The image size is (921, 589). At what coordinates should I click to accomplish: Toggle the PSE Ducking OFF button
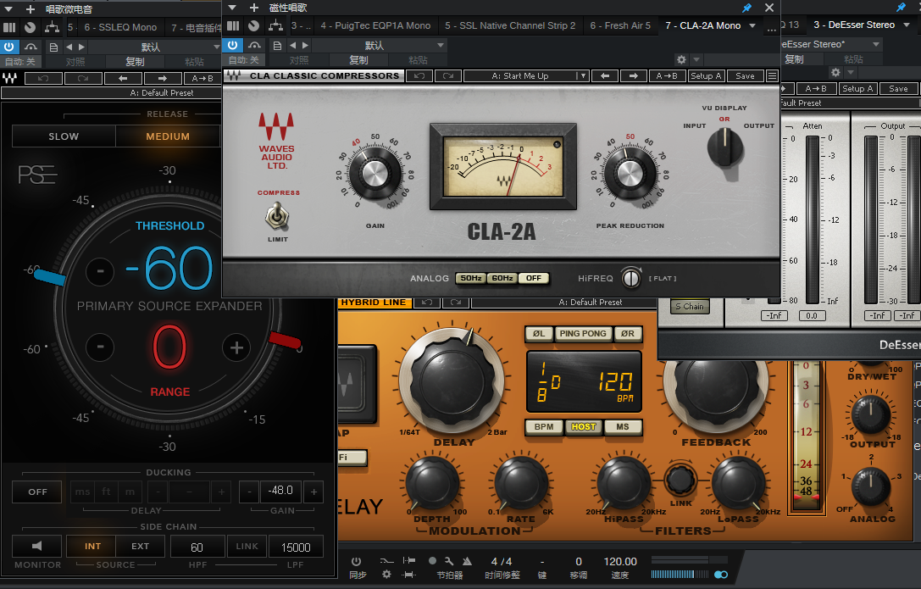click(x=37, y=492)
